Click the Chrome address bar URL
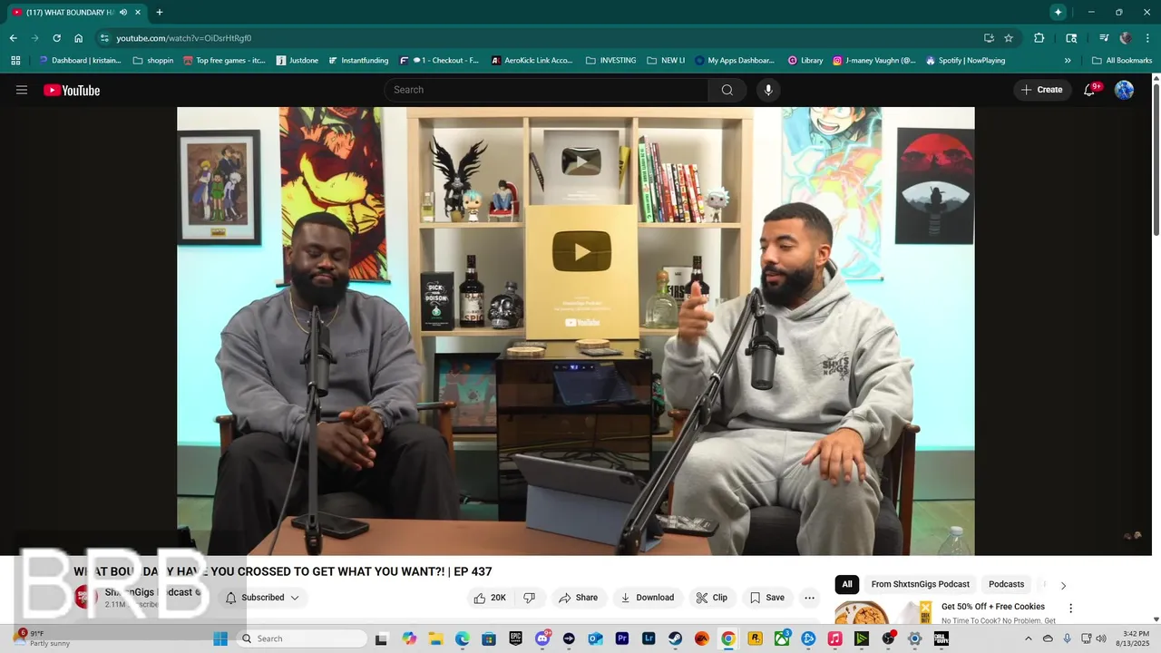The height and width of the screenshot is (653, 1161). click(x=184, y=38)
